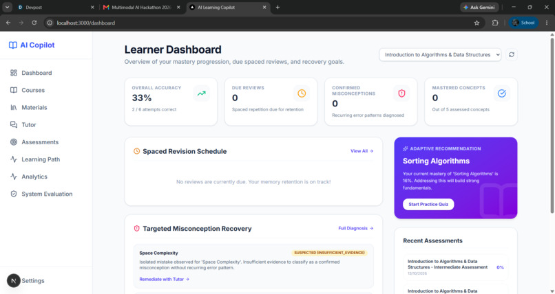Open the Full Diagnosis link
Viewport: 555px width, 294px height.
click(356, 228)
